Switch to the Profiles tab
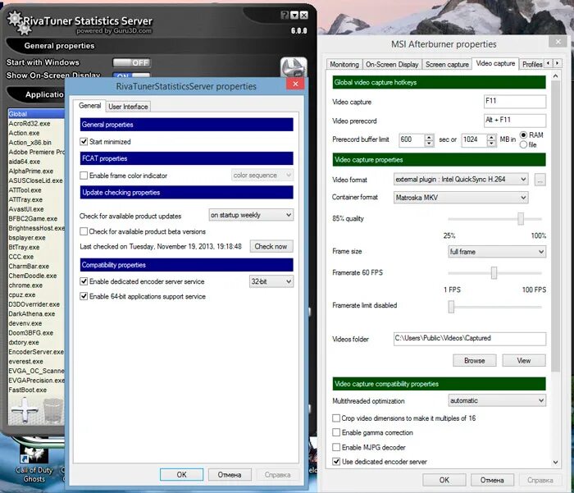Image resolution: width=574 pixels, height=493 pixels. (x=532, y=64)
